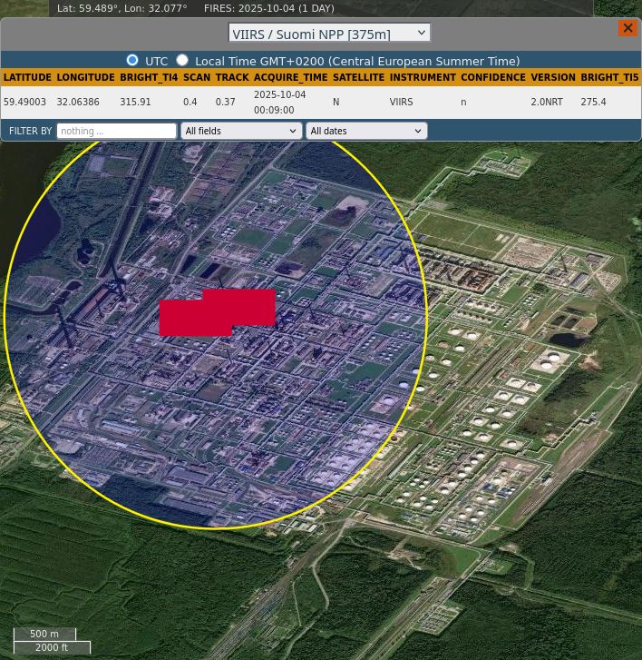642x660 pixels.
Task: Select brightness value 315.91
Action: coord(135,102)
